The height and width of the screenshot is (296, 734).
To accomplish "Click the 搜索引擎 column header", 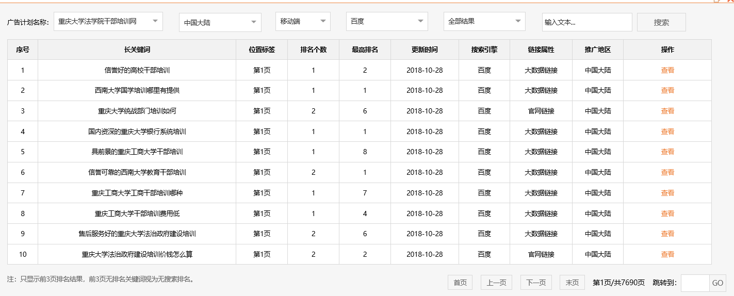I will 484,50.
